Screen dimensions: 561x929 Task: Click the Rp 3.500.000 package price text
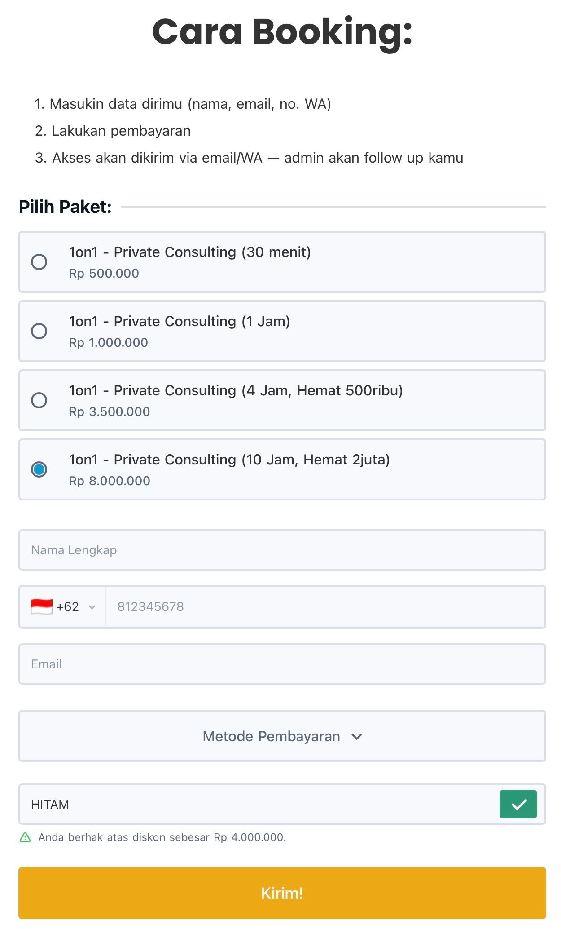tap(110, 412)
